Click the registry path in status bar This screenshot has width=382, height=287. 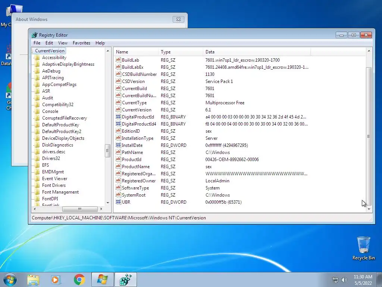119,218
